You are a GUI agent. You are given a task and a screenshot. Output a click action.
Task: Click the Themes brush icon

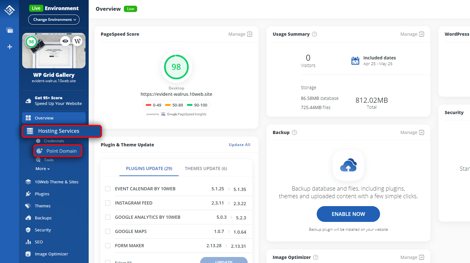coord(28,206)
